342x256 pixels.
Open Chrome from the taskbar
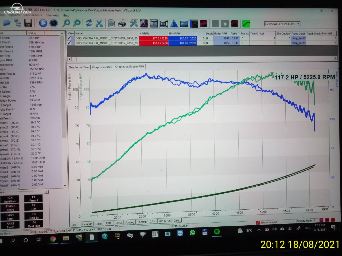click(53, 239)
